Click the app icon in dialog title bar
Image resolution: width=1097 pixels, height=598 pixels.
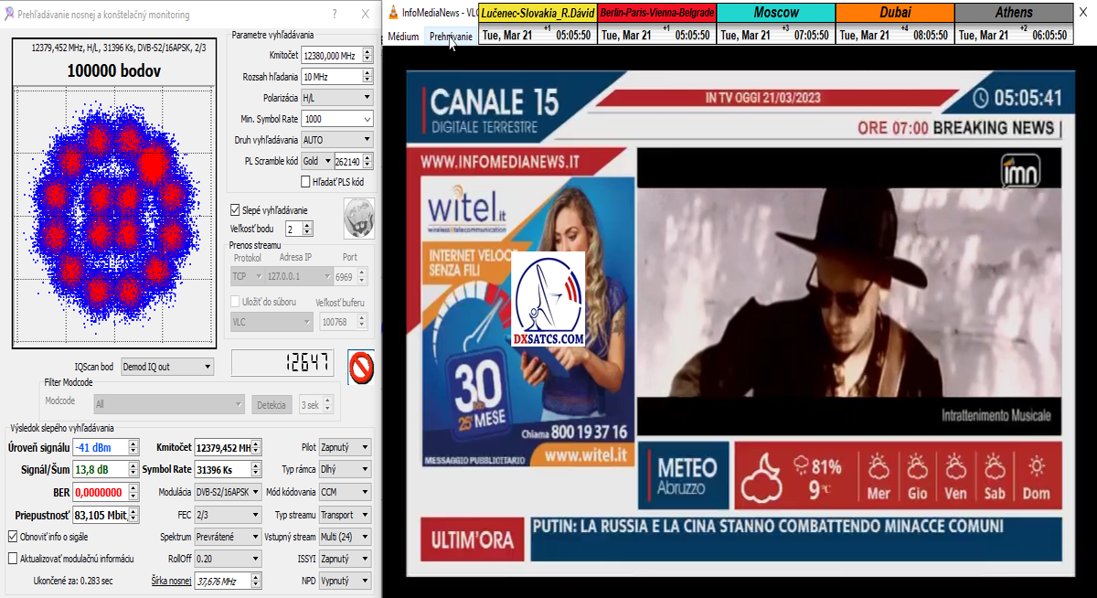click(8, 14)
